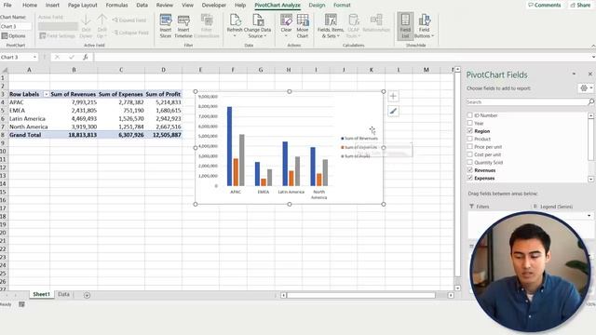Open the File menu

[x=7, y=5]
